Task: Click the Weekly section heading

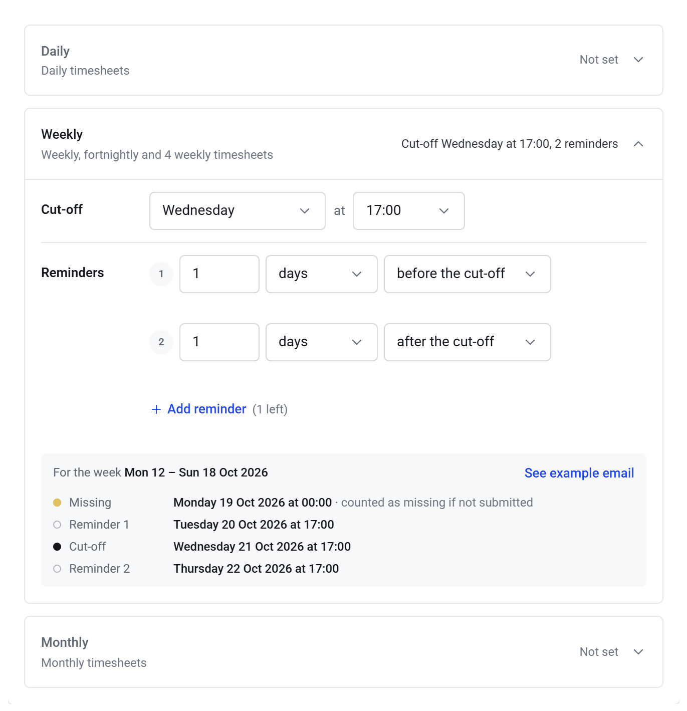Action: click(62, 134)
